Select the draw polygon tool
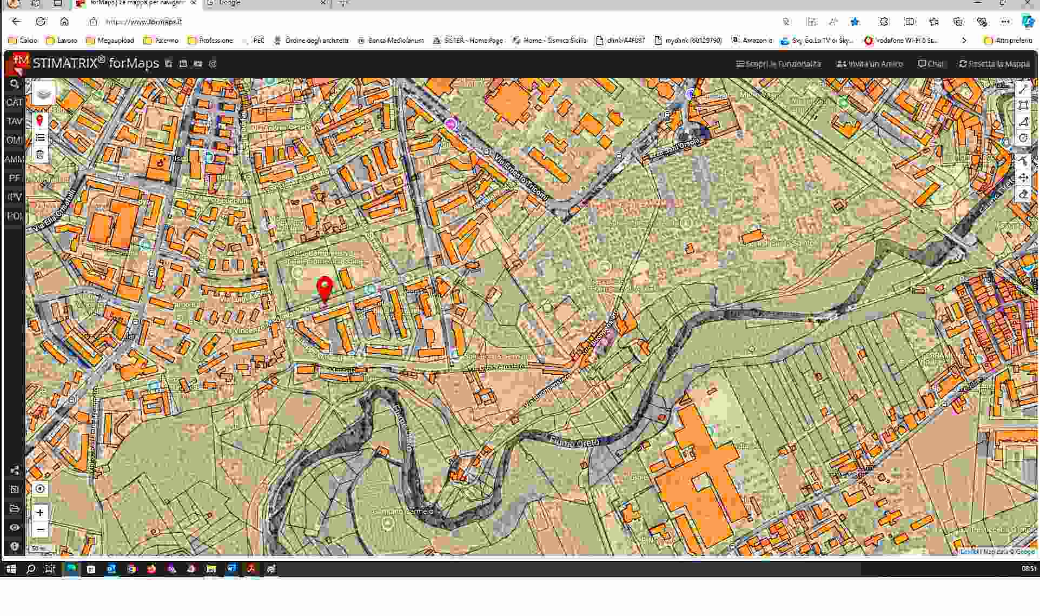1040x616 pixels. click(1023, 122)
